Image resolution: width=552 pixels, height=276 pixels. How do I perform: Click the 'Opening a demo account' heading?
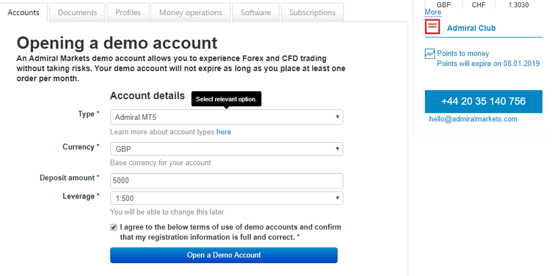click(117, 43)
